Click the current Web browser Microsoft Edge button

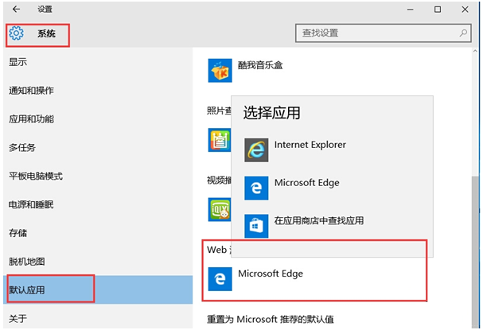point(271,275)
